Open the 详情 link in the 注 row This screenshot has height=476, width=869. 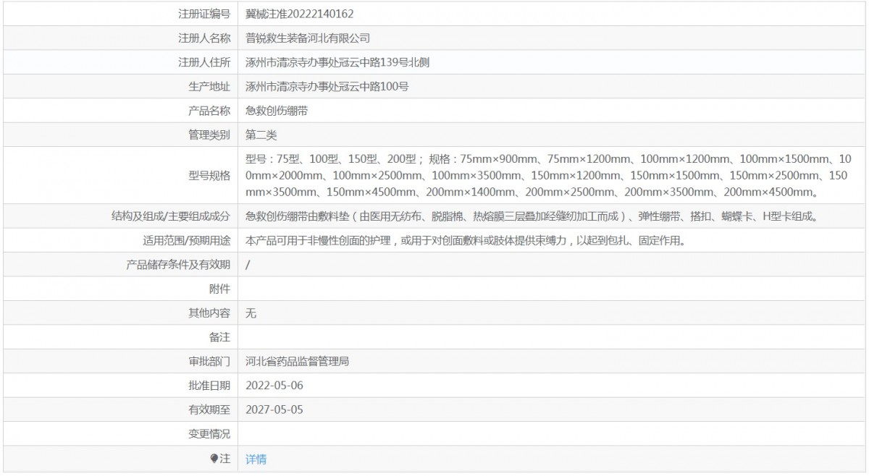coord(256,459)
